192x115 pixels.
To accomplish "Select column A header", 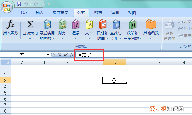I will click(x=22, y=62).
